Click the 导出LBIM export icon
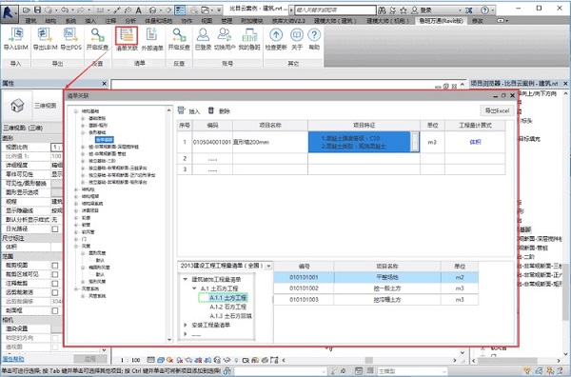 (x=45, y=35)
